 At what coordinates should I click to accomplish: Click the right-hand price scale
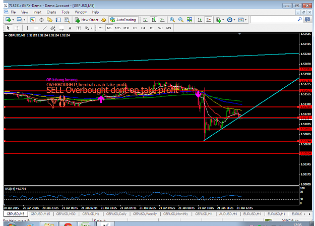click(x=306, y=109)
